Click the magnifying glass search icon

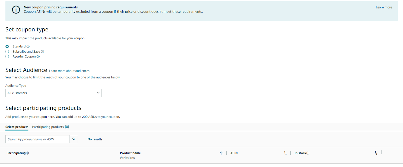(74, 139)
